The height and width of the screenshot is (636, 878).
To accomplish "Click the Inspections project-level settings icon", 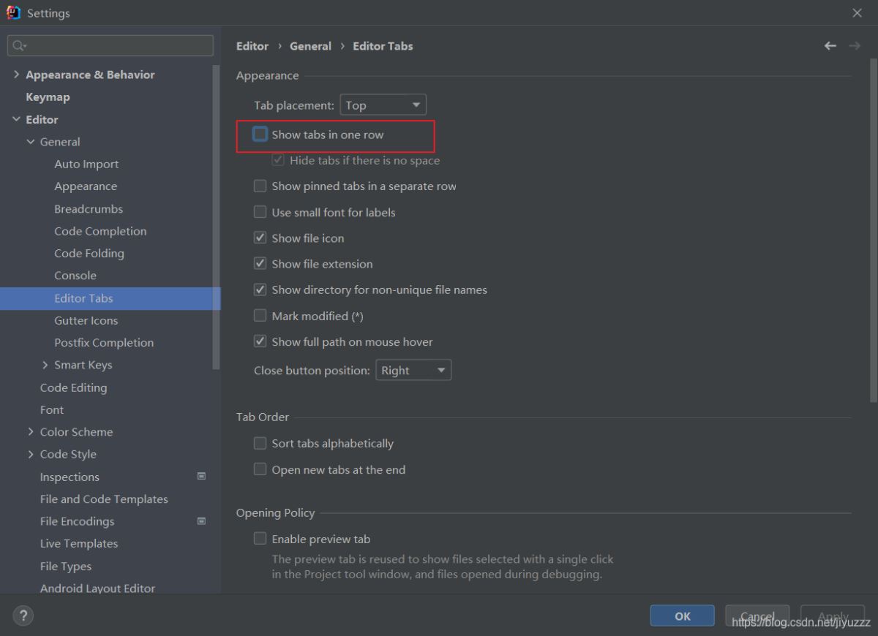I will 202,476.
